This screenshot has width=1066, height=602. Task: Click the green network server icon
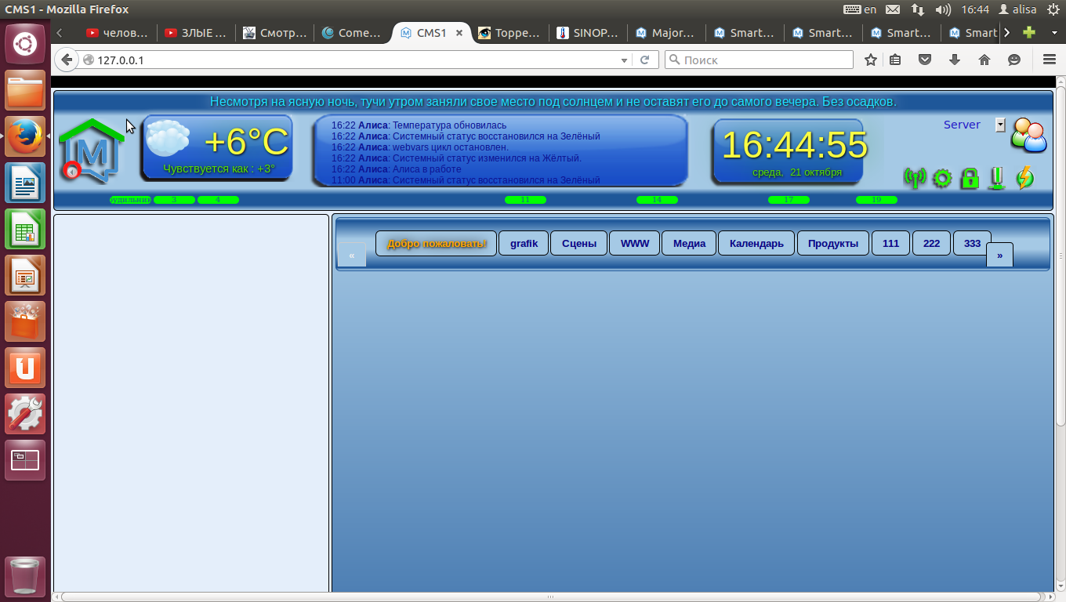(997, 178)
